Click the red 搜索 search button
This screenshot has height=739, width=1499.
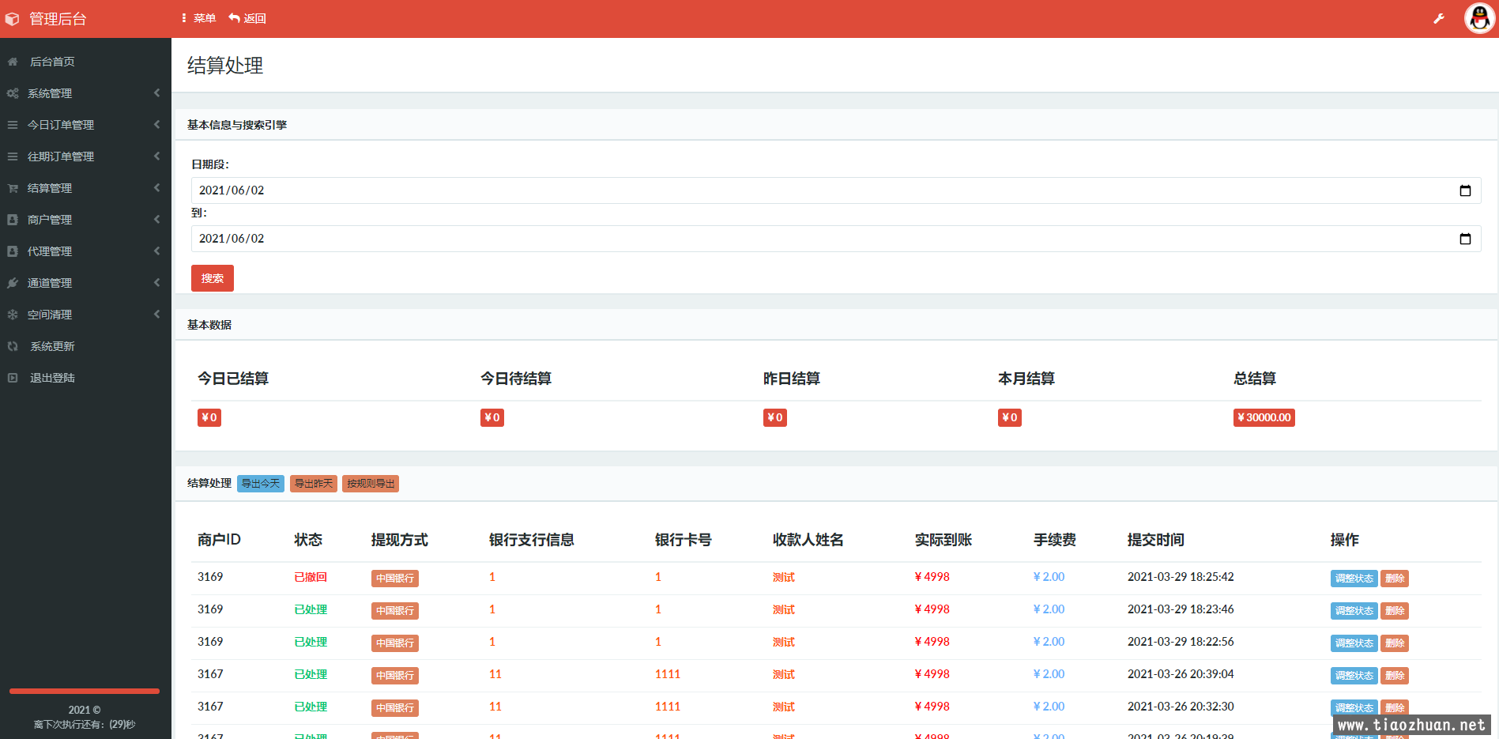click(213, 278)
